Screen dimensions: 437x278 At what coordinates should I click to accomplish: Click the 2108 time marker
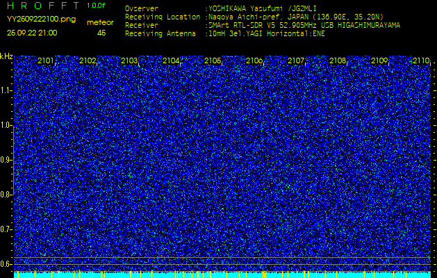click(338, 60)
